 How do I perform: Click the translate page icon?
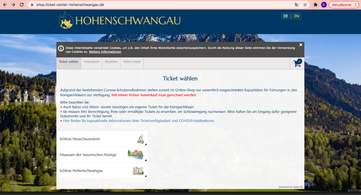click(296, 5)
